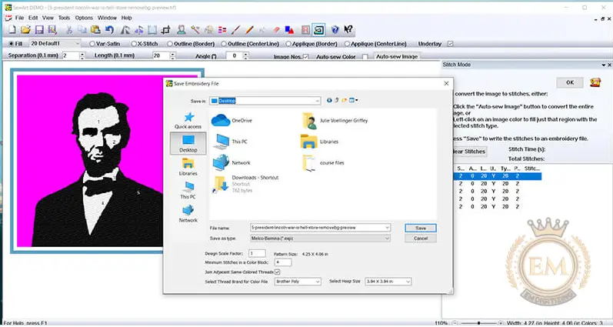Screen dimensions: 613x327
Task: Expand the File name dropdown arrow
Action: (387, 228)
